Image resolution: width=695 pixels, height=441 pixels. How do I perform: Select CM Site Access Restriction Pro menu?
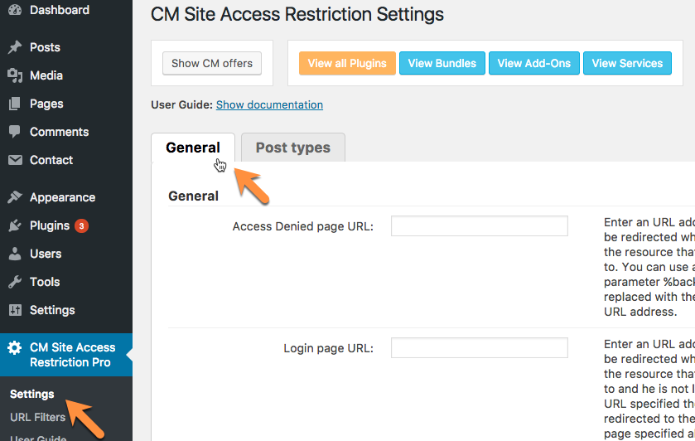[66, 355]
